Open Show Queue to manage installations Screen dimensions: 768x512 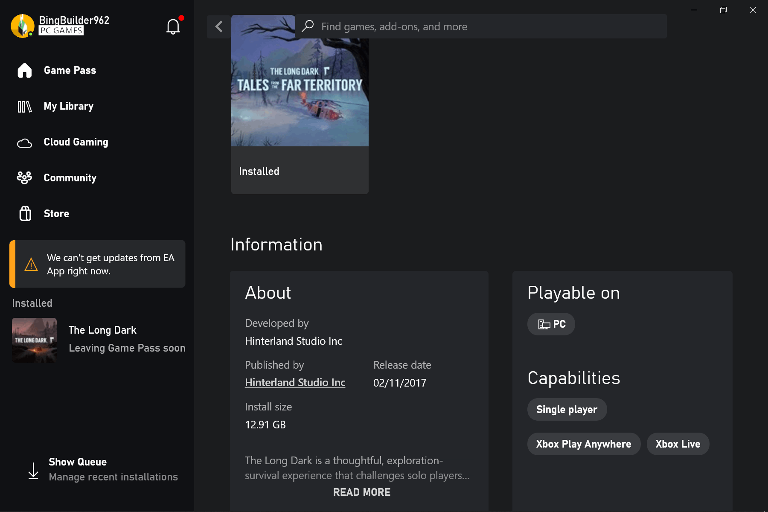pos(102,469)
